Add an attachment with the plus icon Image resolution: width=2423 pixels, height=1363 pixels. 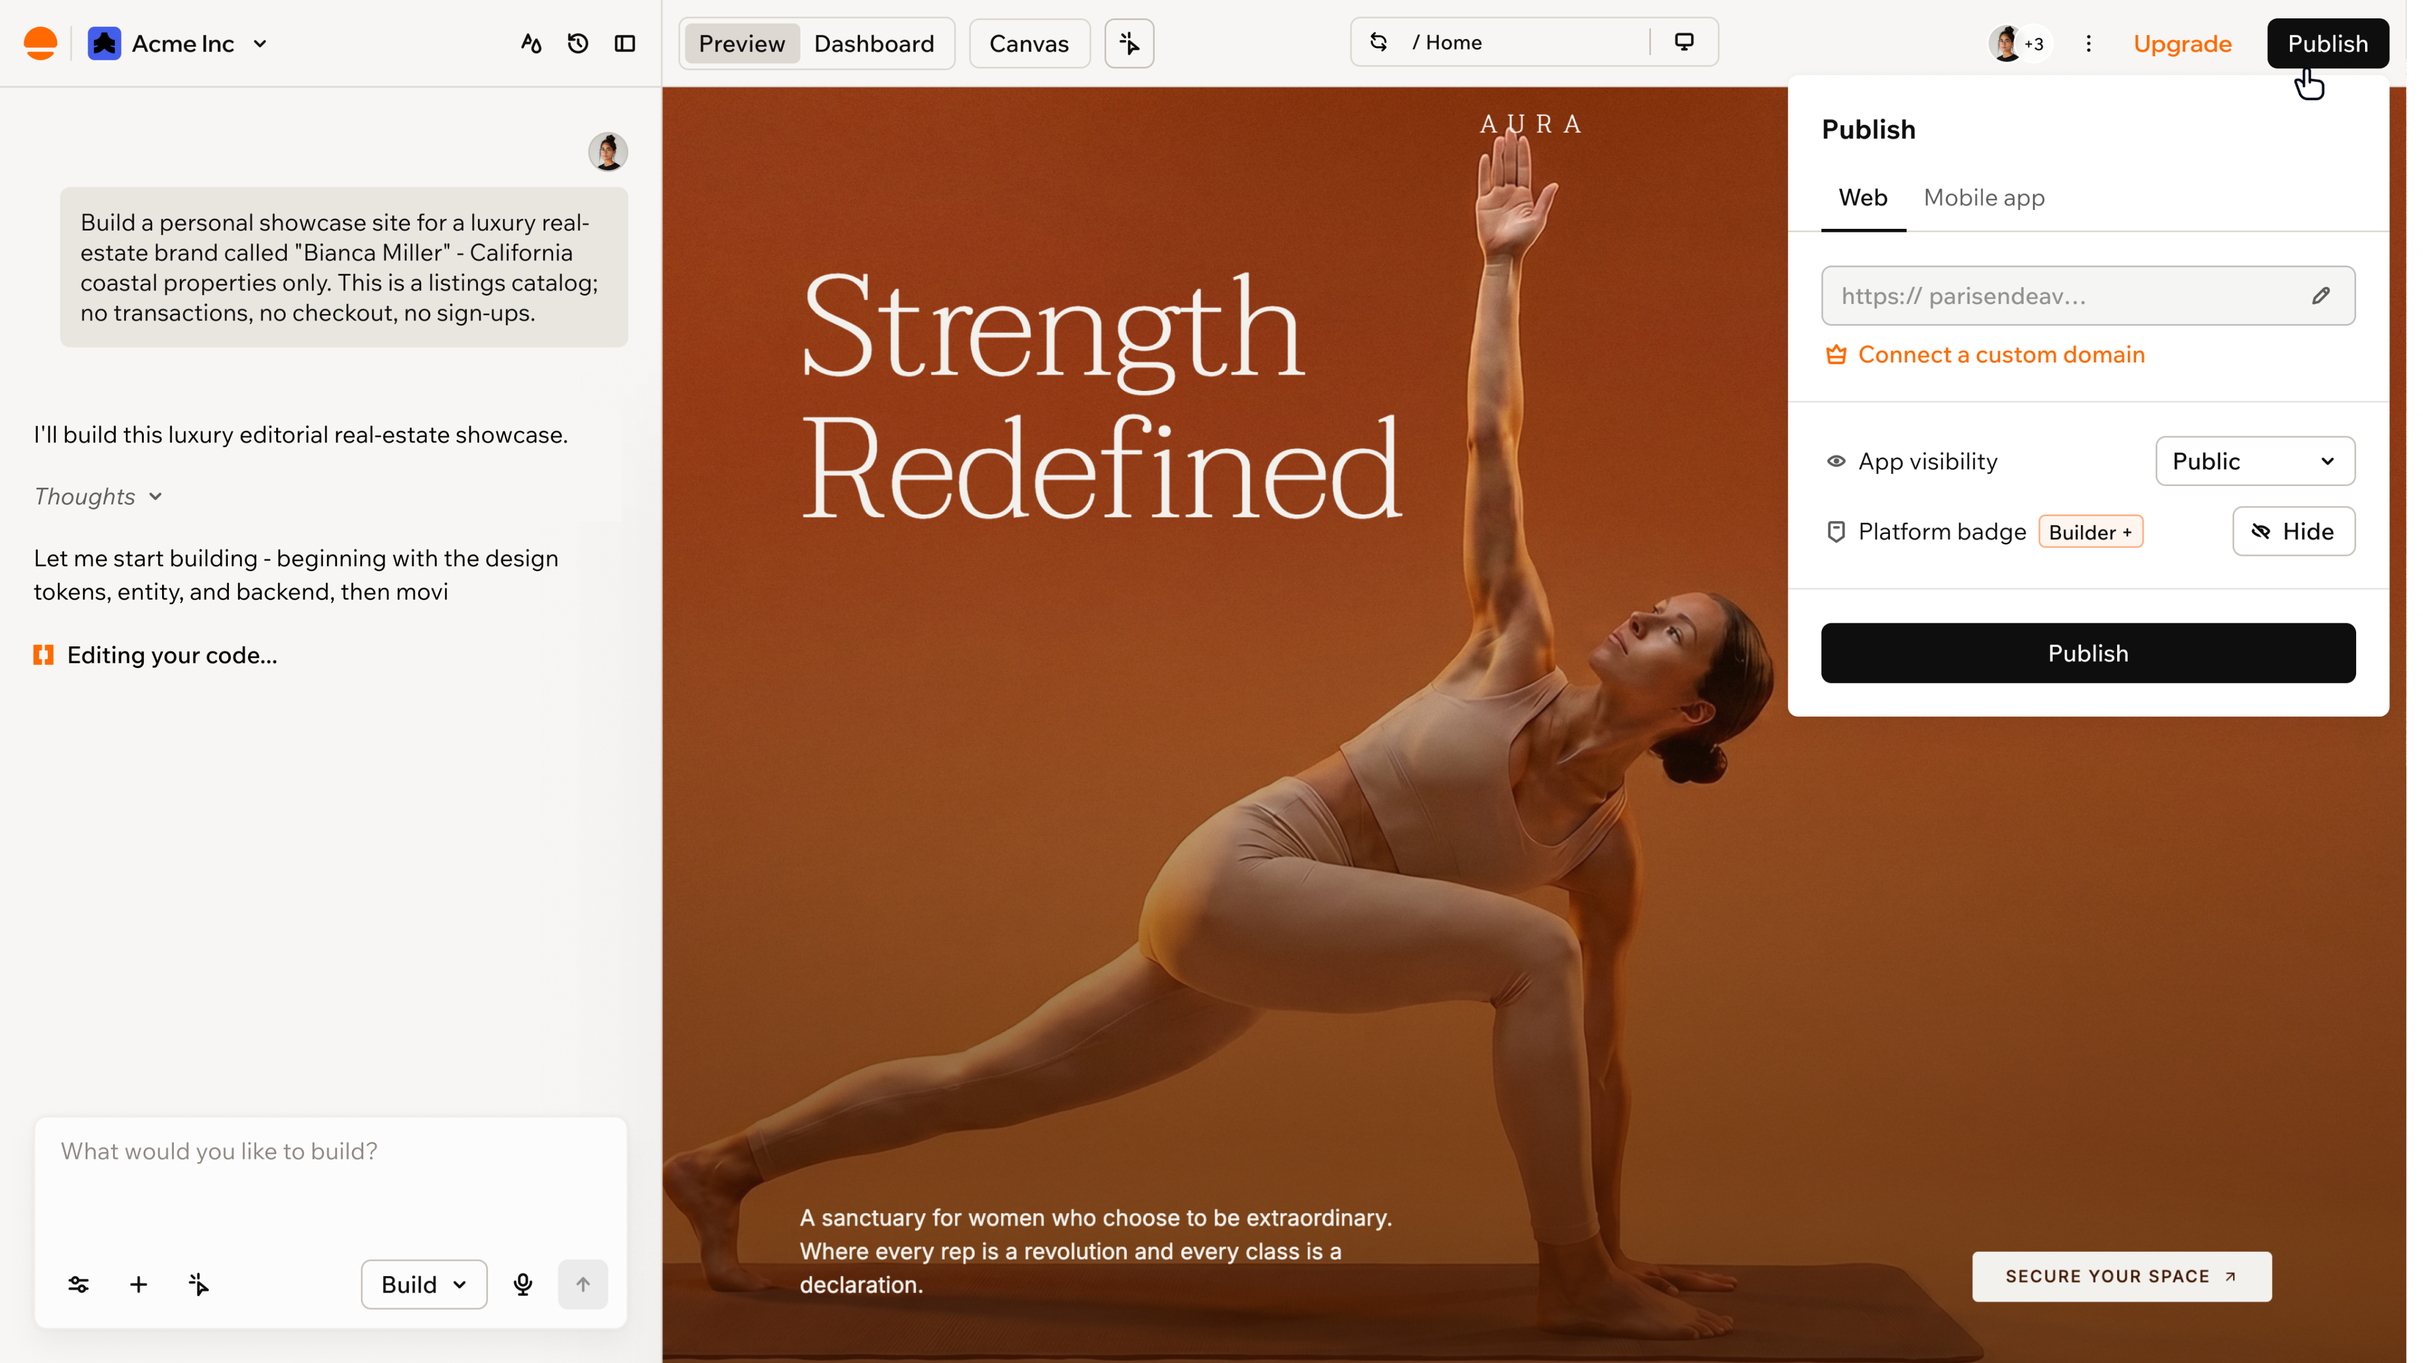tap(138, 1284)
